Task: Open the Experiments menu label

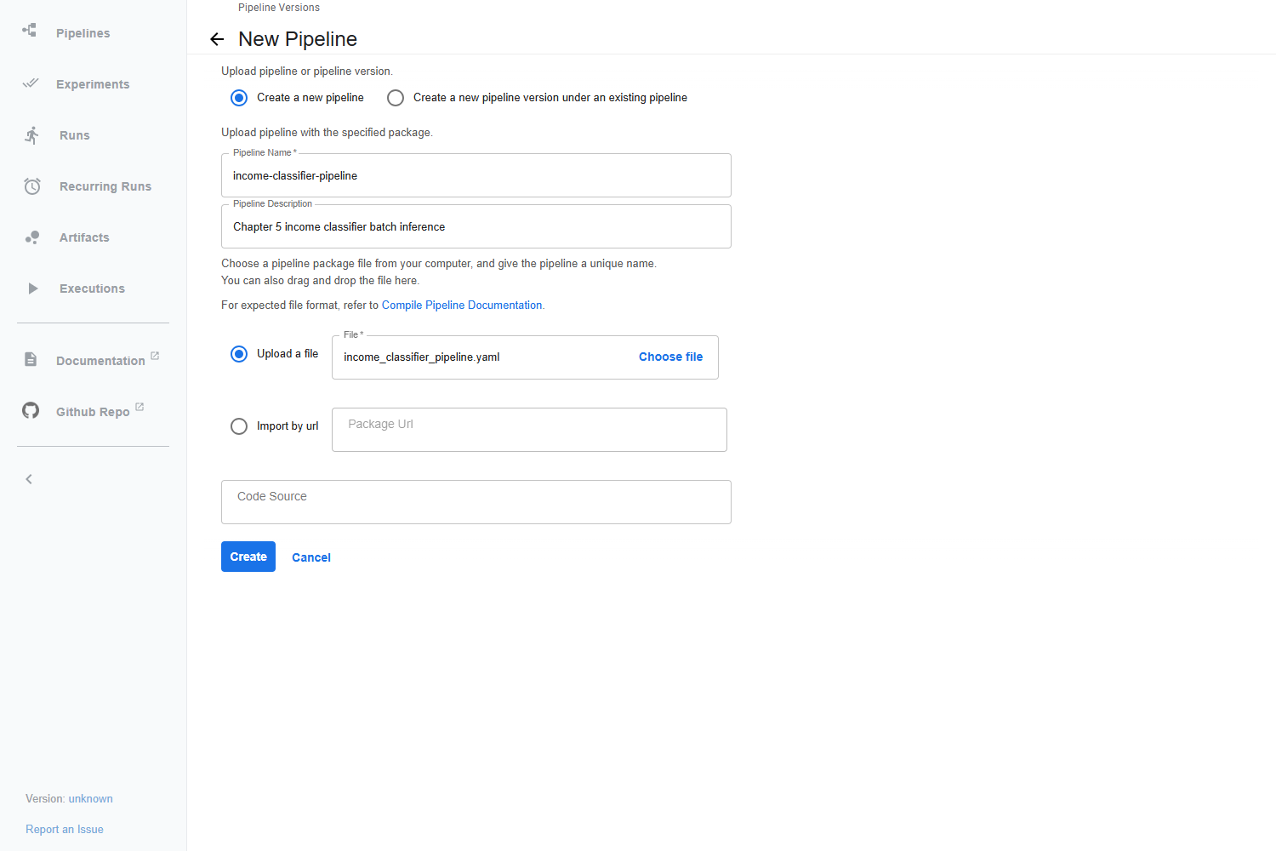Action: point(93,84)
